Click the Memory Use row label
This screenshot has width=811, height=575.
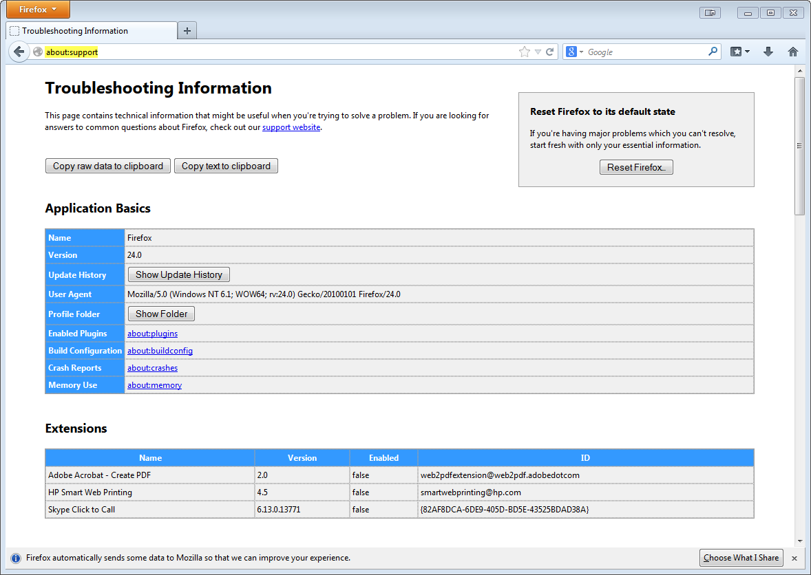pyautogui.click(x=73, y=385)
